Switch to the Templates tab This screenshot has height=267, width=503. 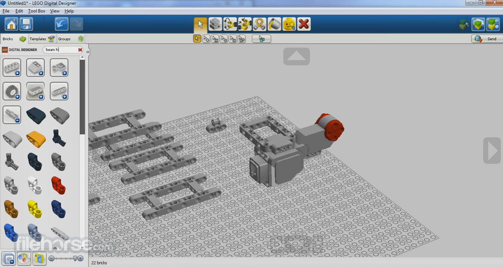pyautogui.click(x=42, y=39)
